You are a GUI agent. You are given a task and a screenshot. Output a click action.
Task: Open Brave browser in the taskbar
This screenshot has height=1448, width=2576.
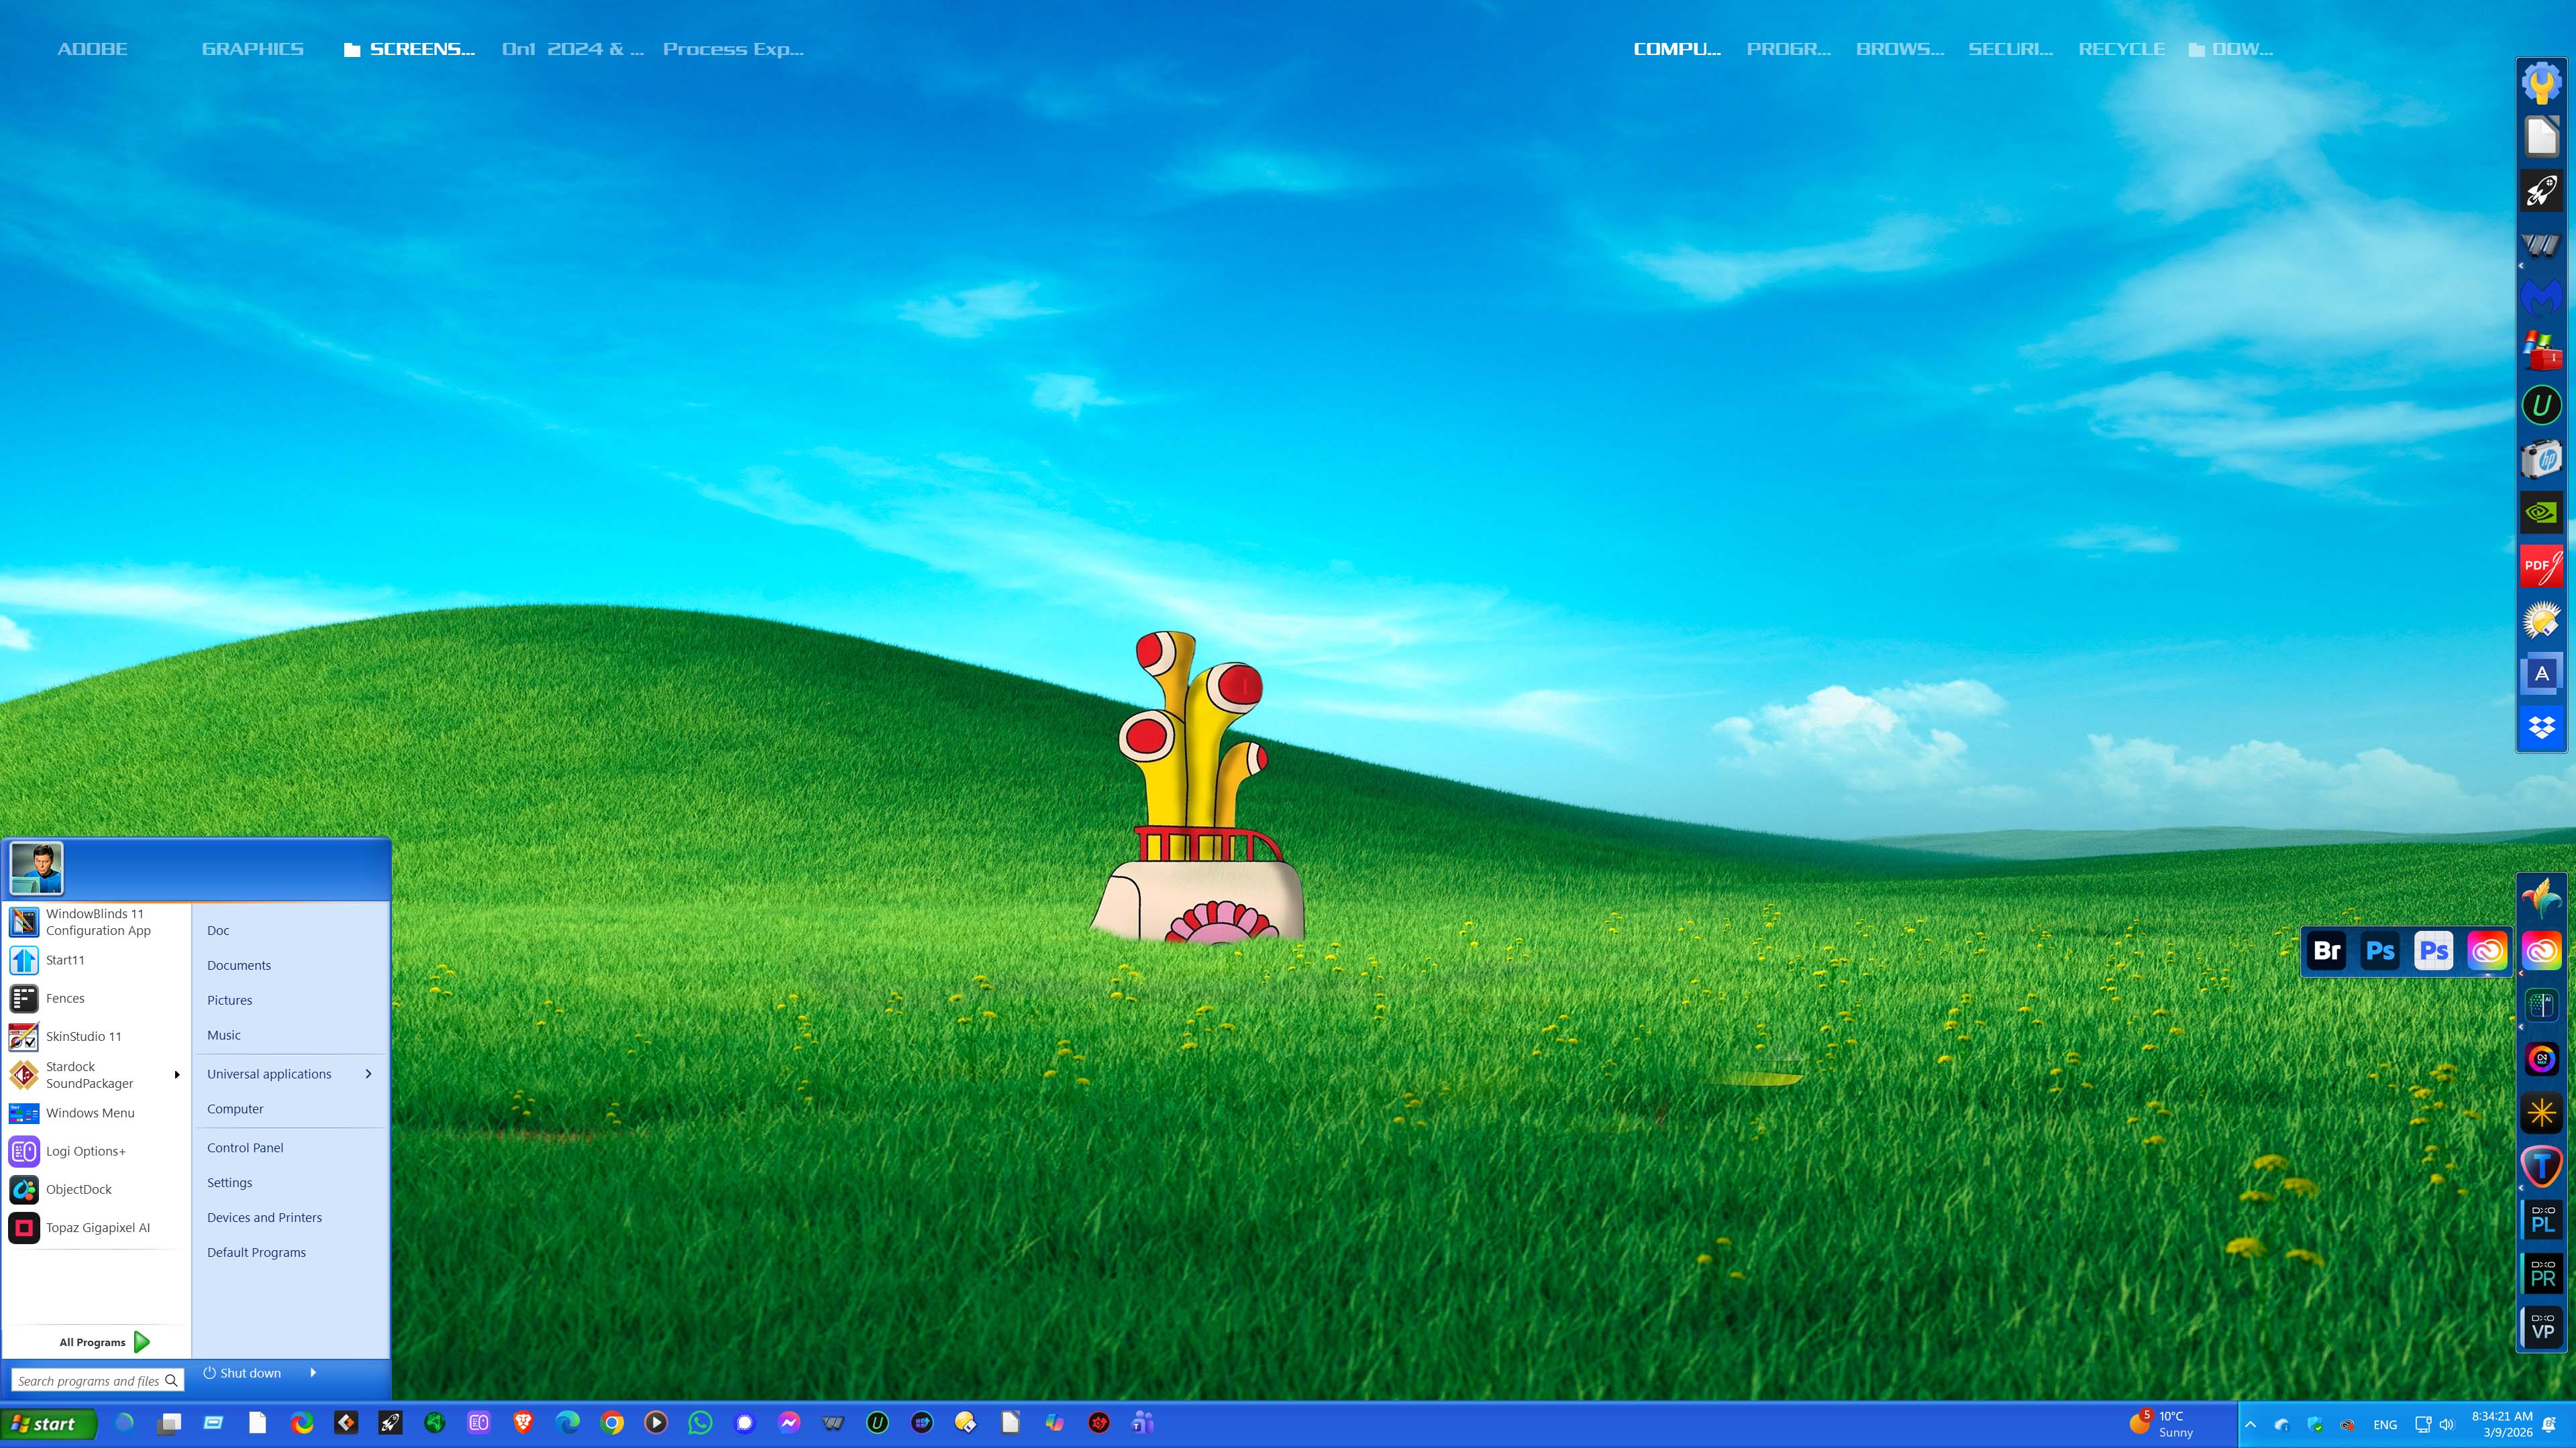(x=523, y=1422)
